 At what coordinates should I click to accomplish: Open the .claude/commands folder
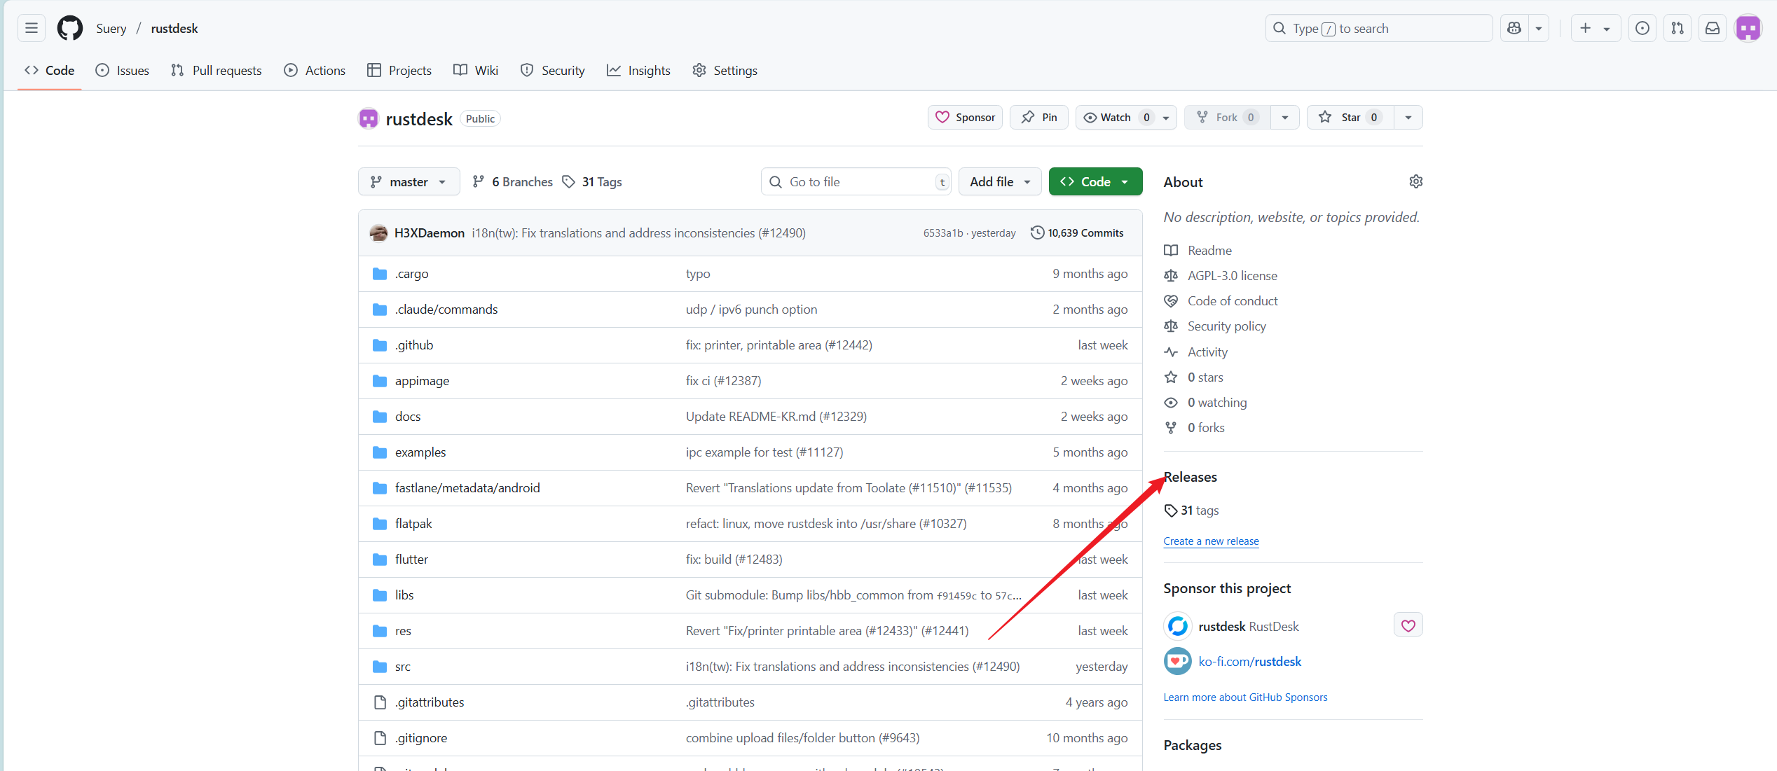click(x=446, y=310)
